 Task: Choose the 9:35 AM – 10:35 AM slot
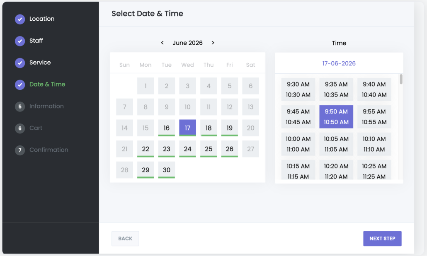(x=336, y=89)
